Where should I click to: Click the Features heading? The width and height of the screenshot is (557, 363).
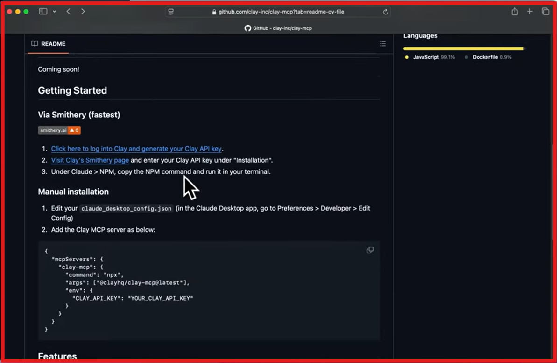pos(57,356)
